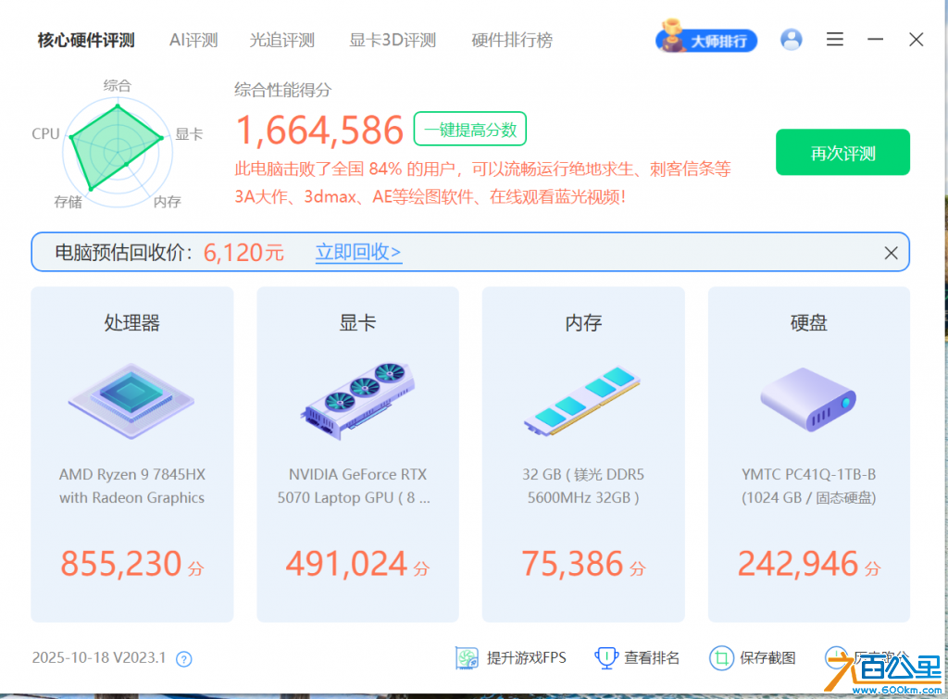Click the 查看排名 label
The height and width of the screenshot is (699, 948).
[x=652, y=658]
